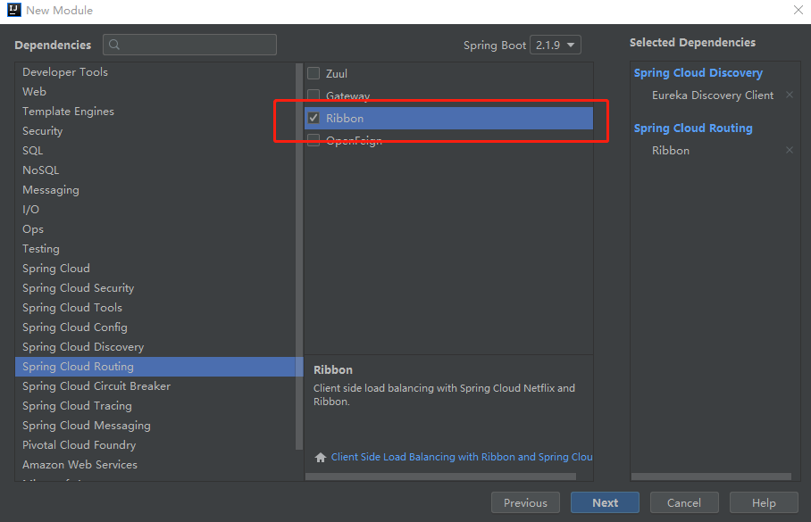Open the SQL dependency category
Screen dimensions: 811x522
pos(33,151)
